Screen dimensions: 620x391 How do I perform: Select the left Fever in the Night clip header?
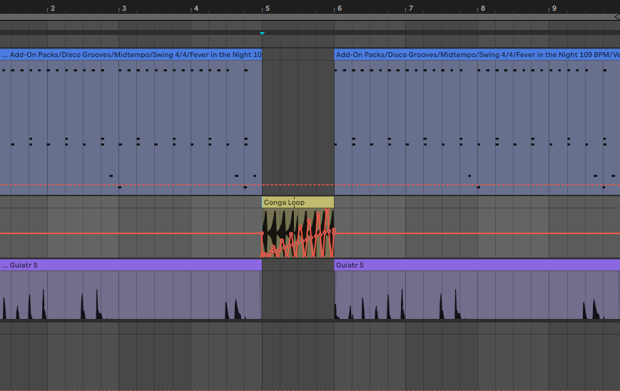131,54
